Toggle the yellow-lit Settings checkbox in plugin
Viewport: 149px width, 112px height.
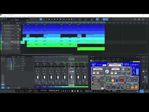pyautogui.click(x=93, y=82)
